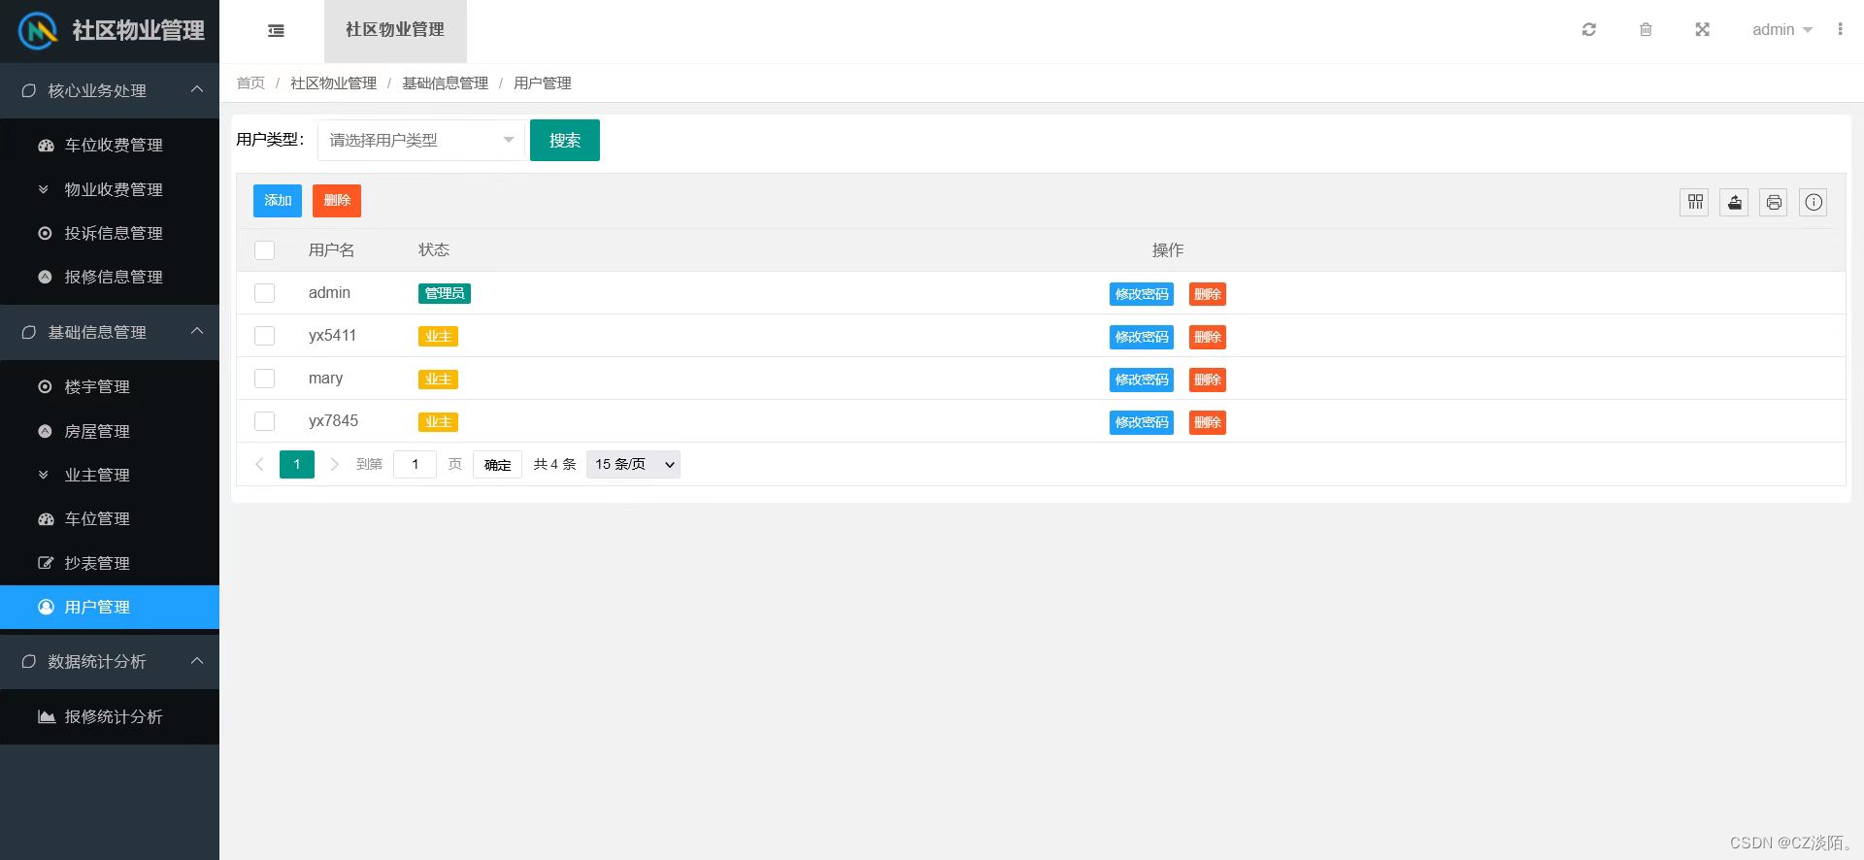Click the 抄表管理 edit icon
Screen dimensions: 1864x860
[45, 563]
